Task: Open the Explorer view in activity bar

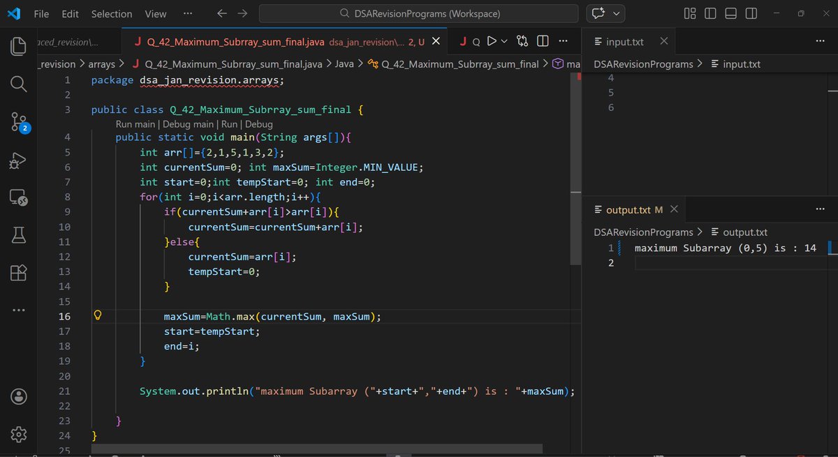Action: [x=19, y=47]
